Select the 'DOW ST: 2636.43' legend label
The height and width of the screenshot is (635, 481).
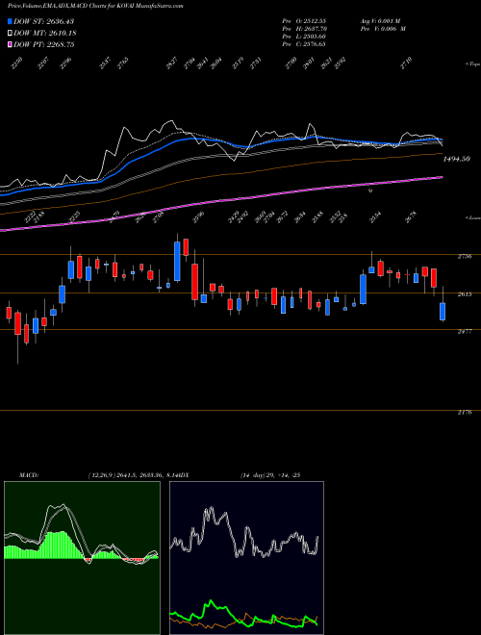pos(43,21)
